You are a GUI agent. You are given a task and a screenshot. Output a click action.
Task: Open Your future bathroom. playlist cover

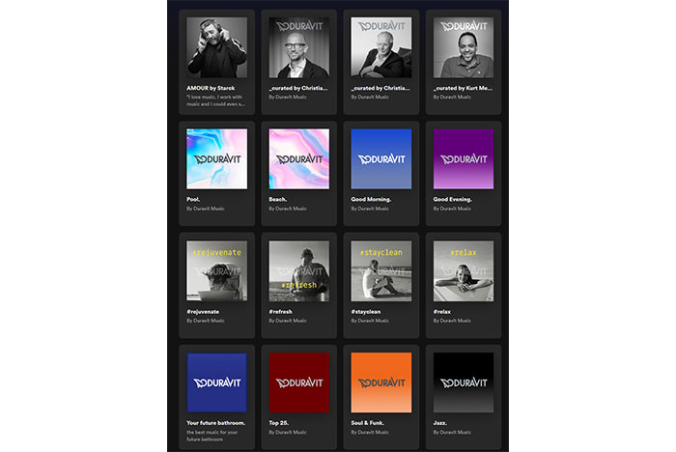click(x=216, y=382)
